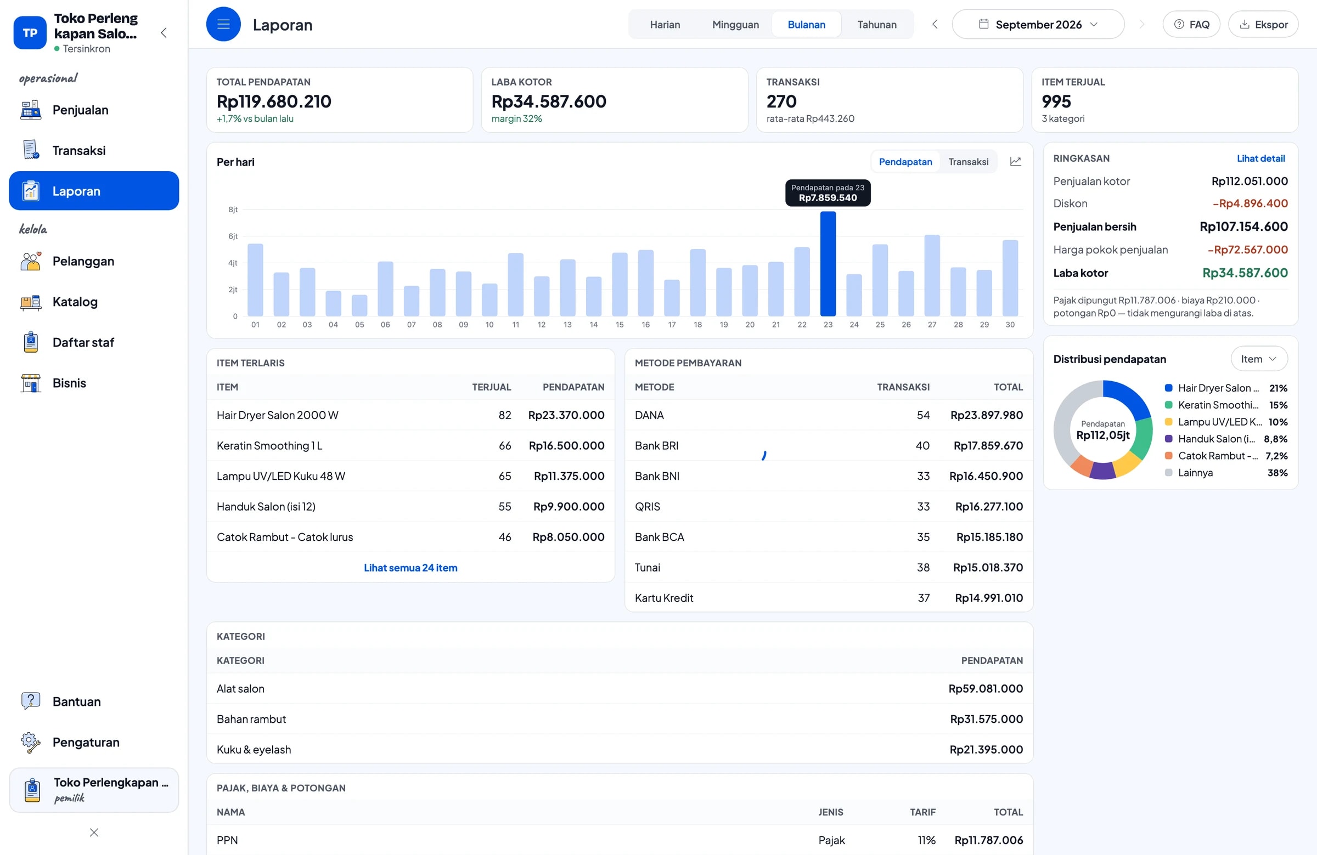Open the Katalog icon in sidebar
The height and width of the screenshot is (855, 1317).
point(30,302)
